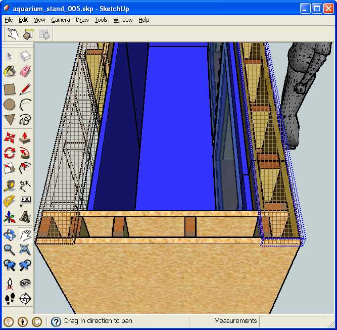Click the Interact hand tool in top toolbar
337x330 pixels.
pos(13,34)
